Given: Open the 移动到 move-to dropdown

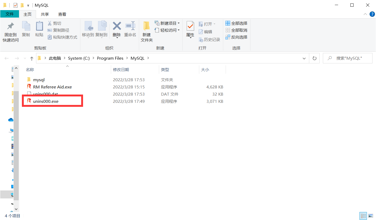Looking at the screenshot, I should [88, 37].
